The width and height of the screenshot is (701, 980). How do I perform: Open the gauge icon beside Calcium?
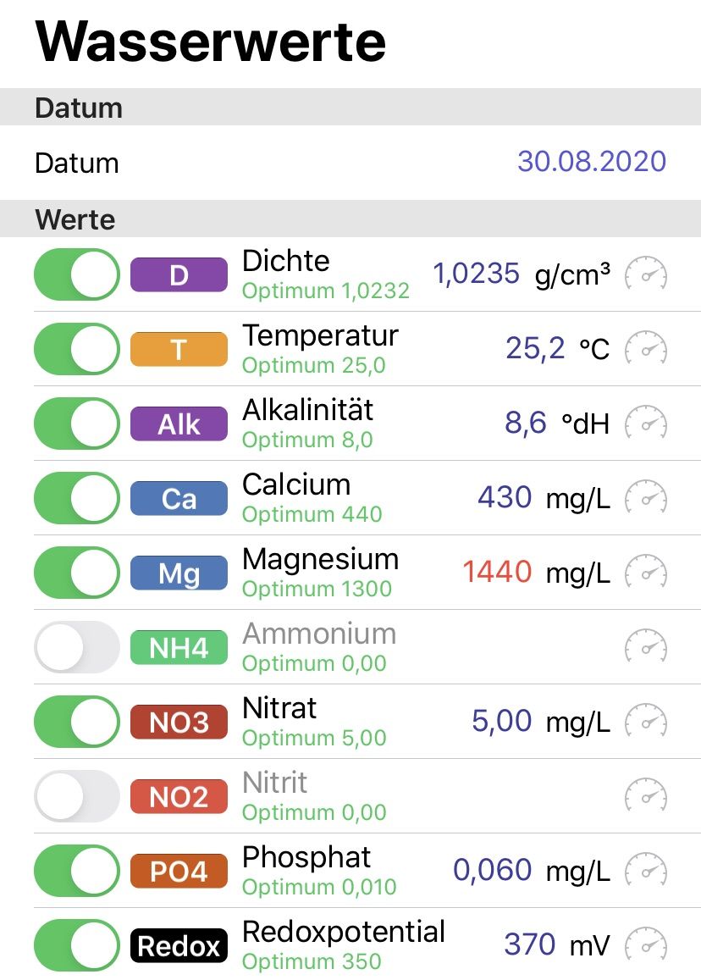(x=646, y=498)
